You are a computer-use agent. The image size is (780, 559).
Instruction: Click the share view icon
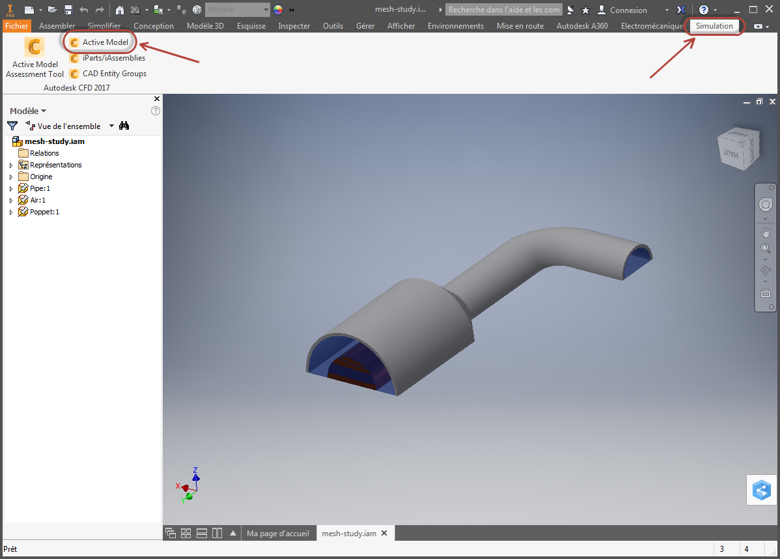(762, 491)
